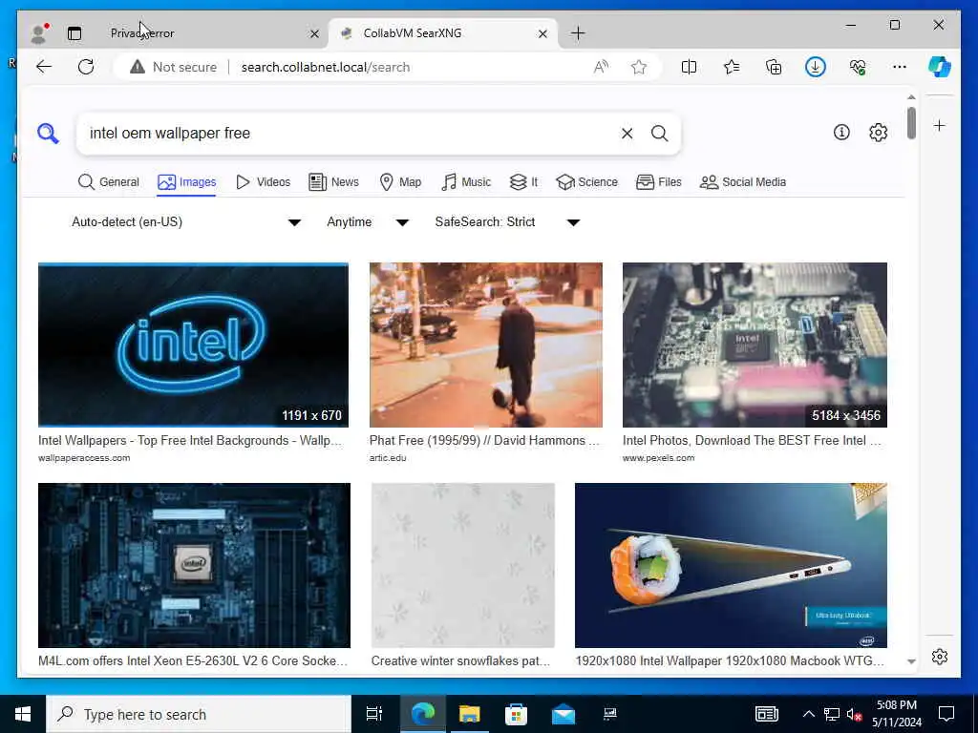Click the scrollbar down arrow

click(x=911, y=661)
